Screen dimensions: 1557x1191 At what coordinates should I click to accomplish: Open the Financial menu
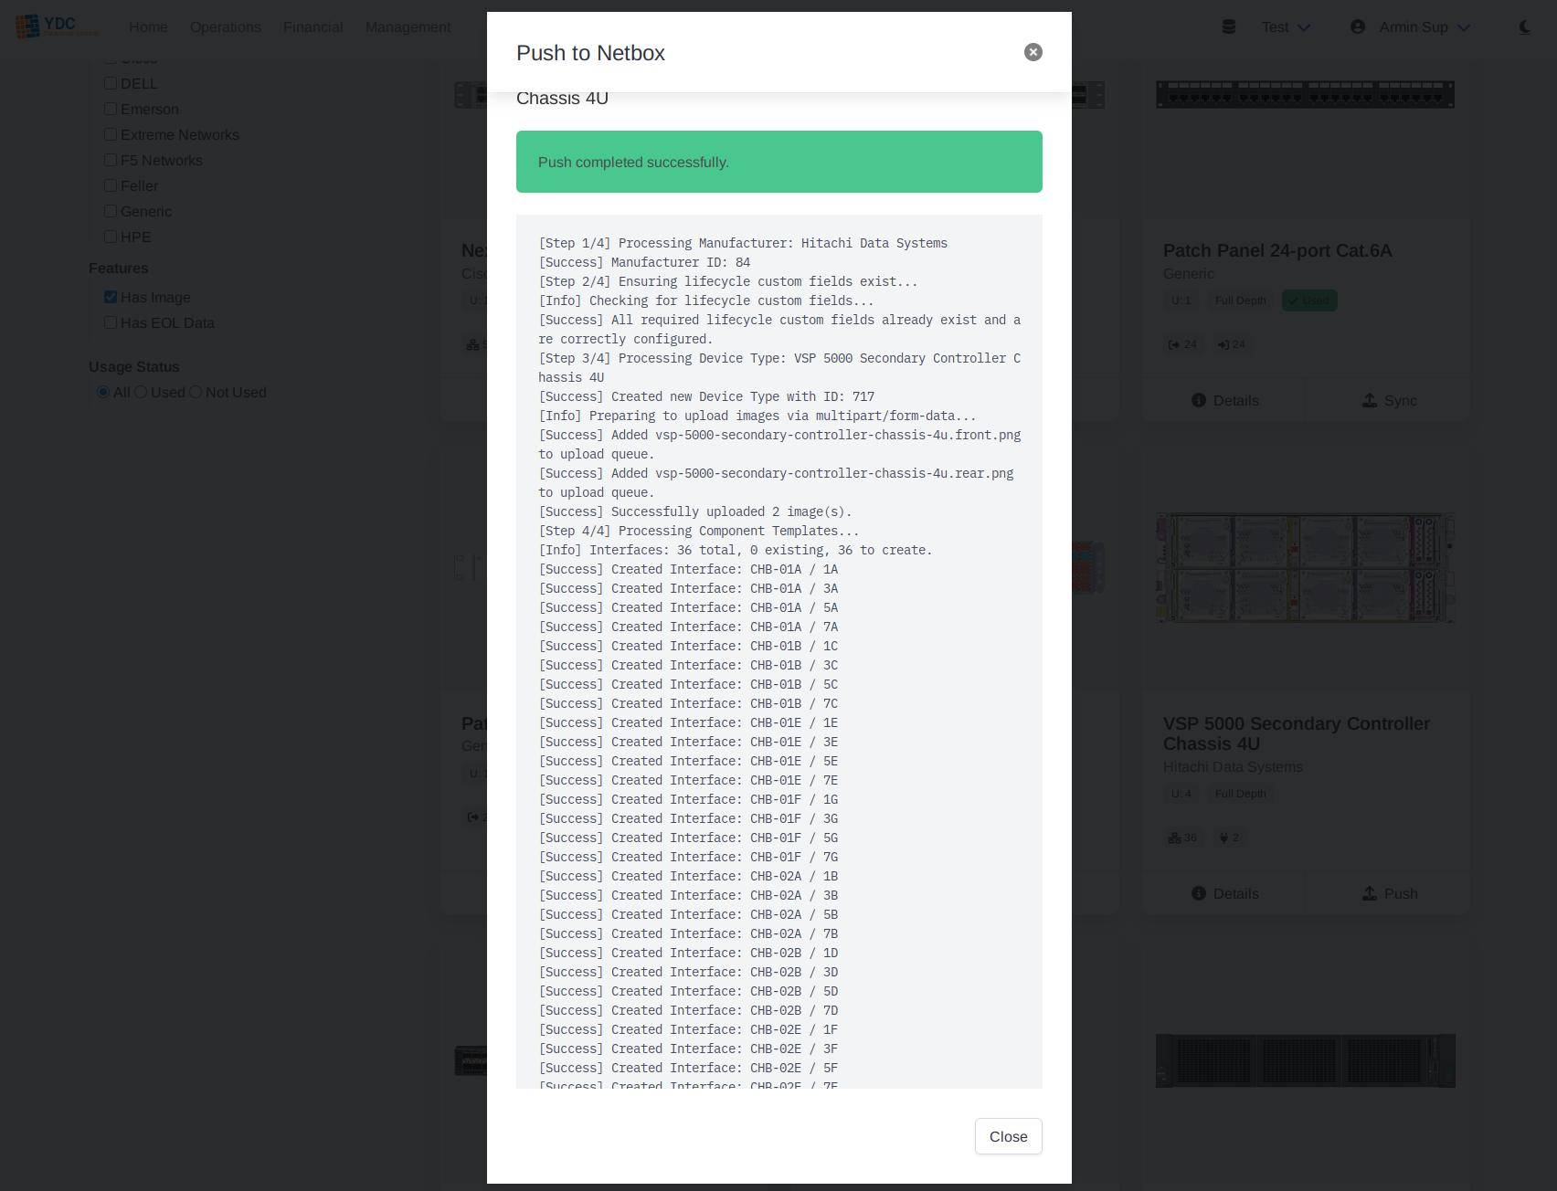(x=313, y=27)
